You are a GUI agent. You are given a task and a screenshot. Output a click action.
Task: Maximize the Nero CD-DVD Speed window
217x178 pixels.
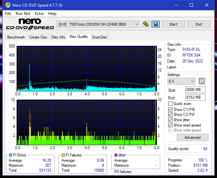coord(191,5)
